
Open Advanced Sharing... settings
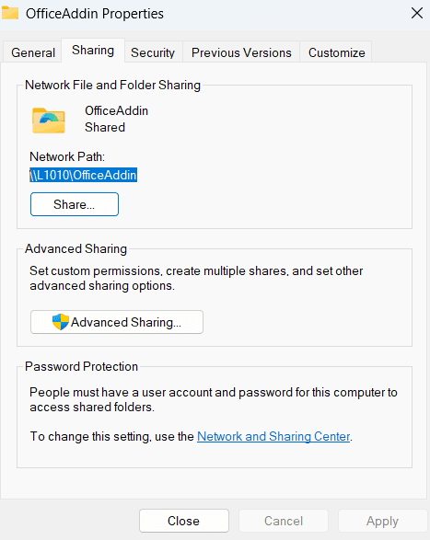[x=117, y=322]
